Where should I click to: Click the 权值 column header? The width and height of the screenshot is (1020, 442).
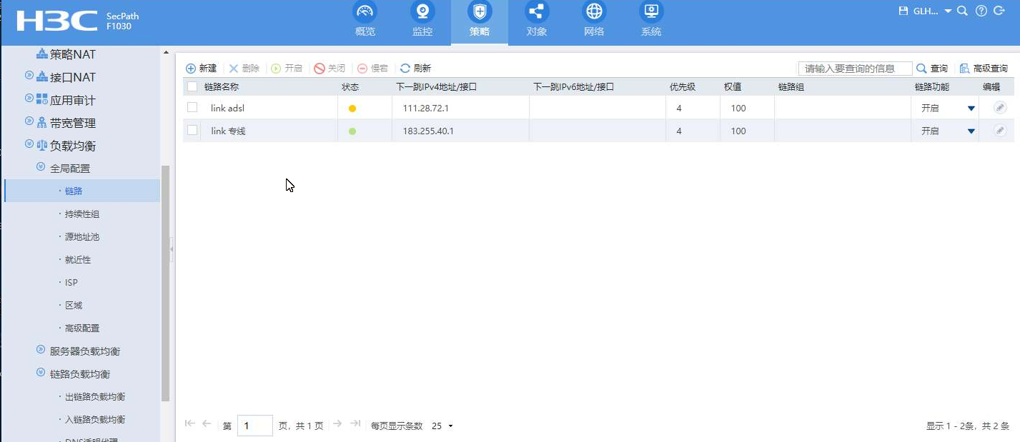[x=732, y=86]
